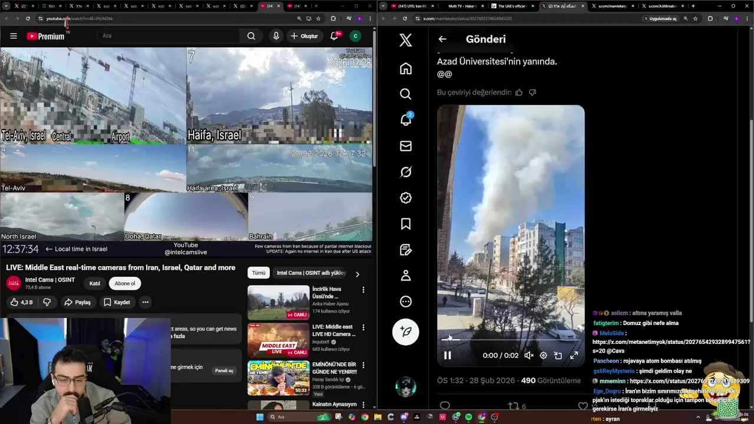Open Grok icon in X sidebar
Viewport: 754px width, 424px height.
[x=405, y=172]
